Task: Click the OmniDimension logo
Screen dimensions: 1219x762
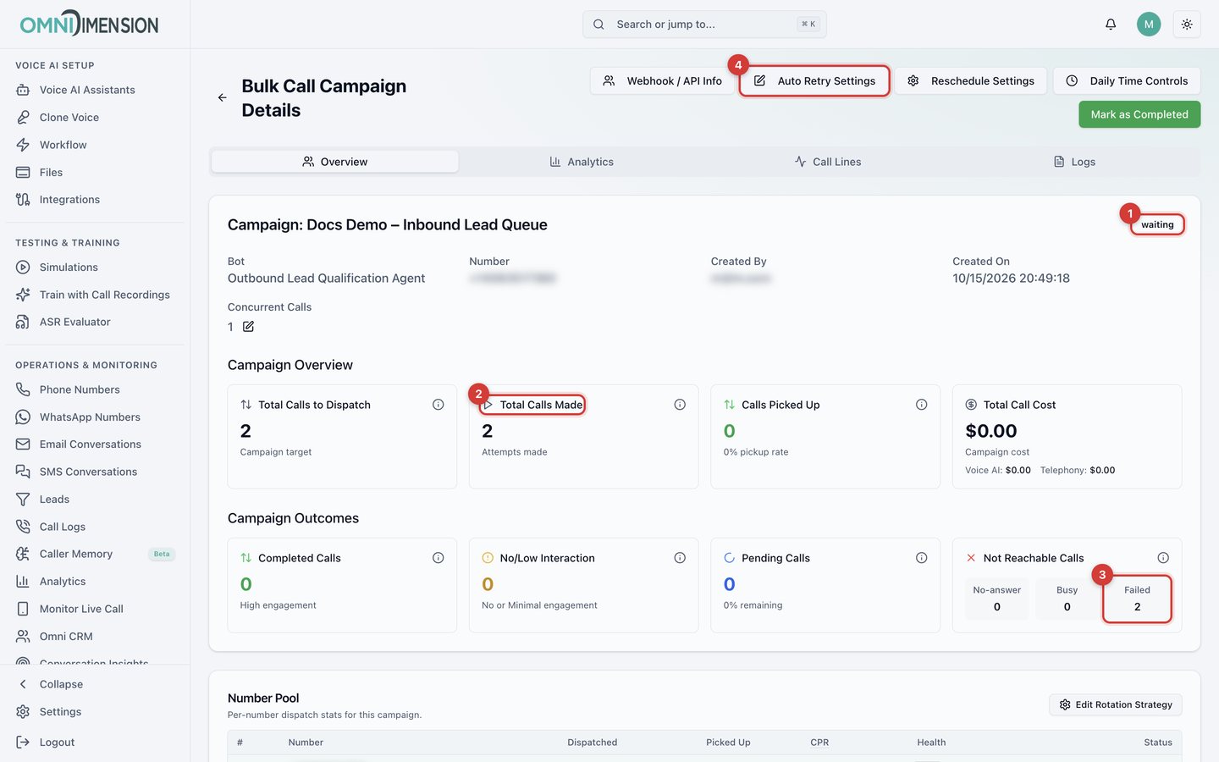Action: click(x=89, y=24)
